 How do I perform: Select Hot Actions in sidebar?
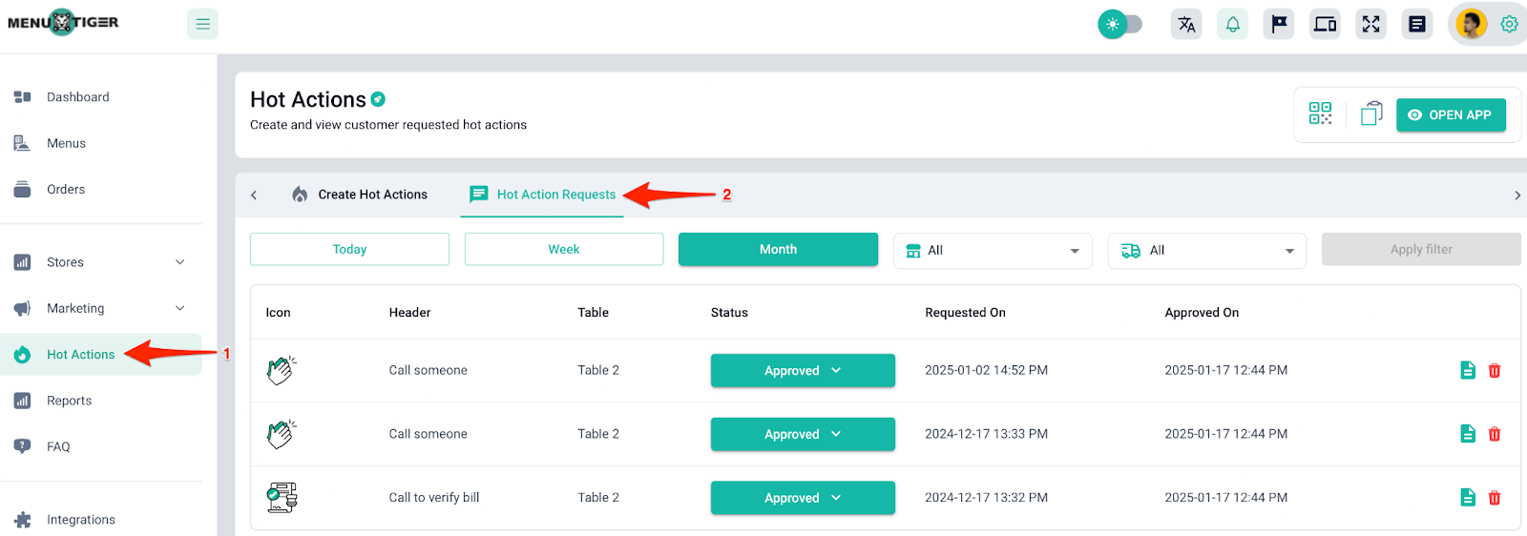coord(101,354)
